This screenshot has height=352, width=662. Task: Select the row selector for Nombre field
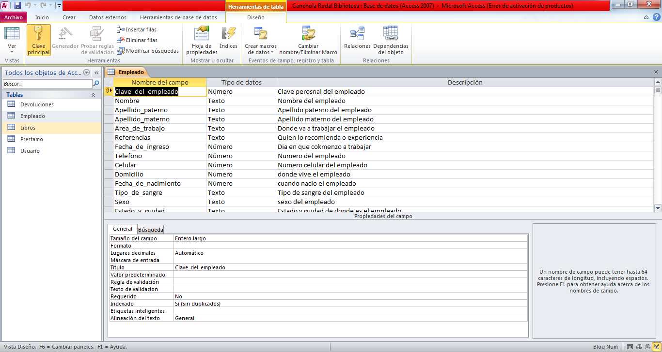109,101
